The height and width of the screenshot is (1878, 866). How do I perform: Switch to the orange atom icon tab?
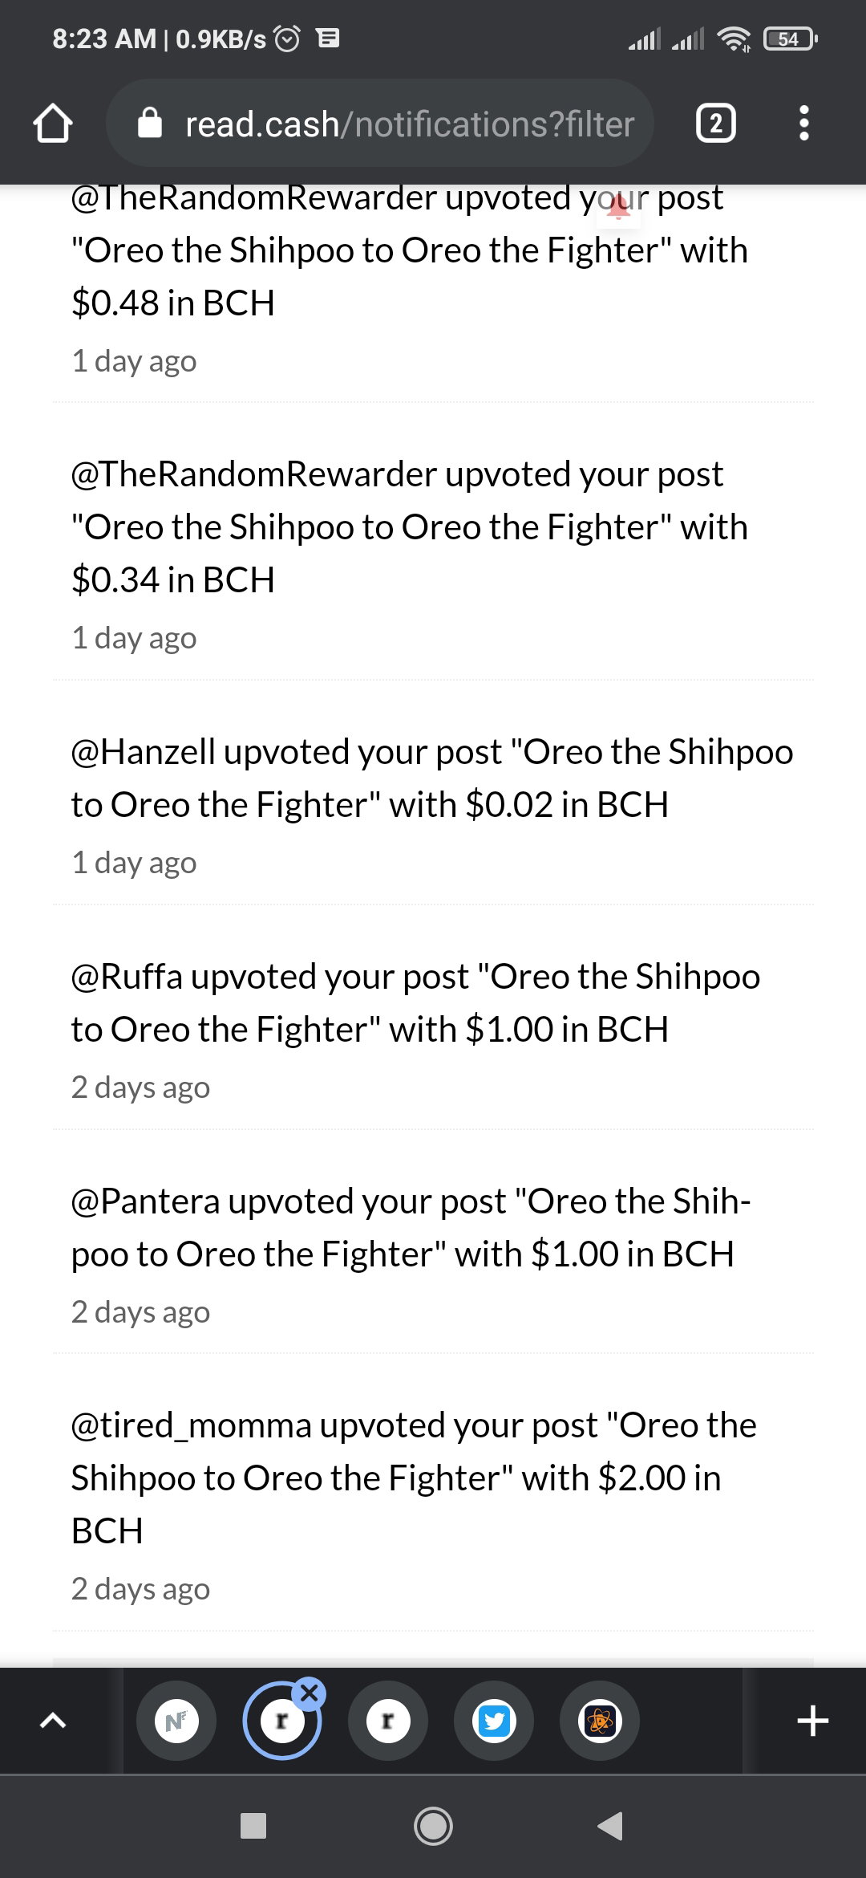tap(600, 1721)
